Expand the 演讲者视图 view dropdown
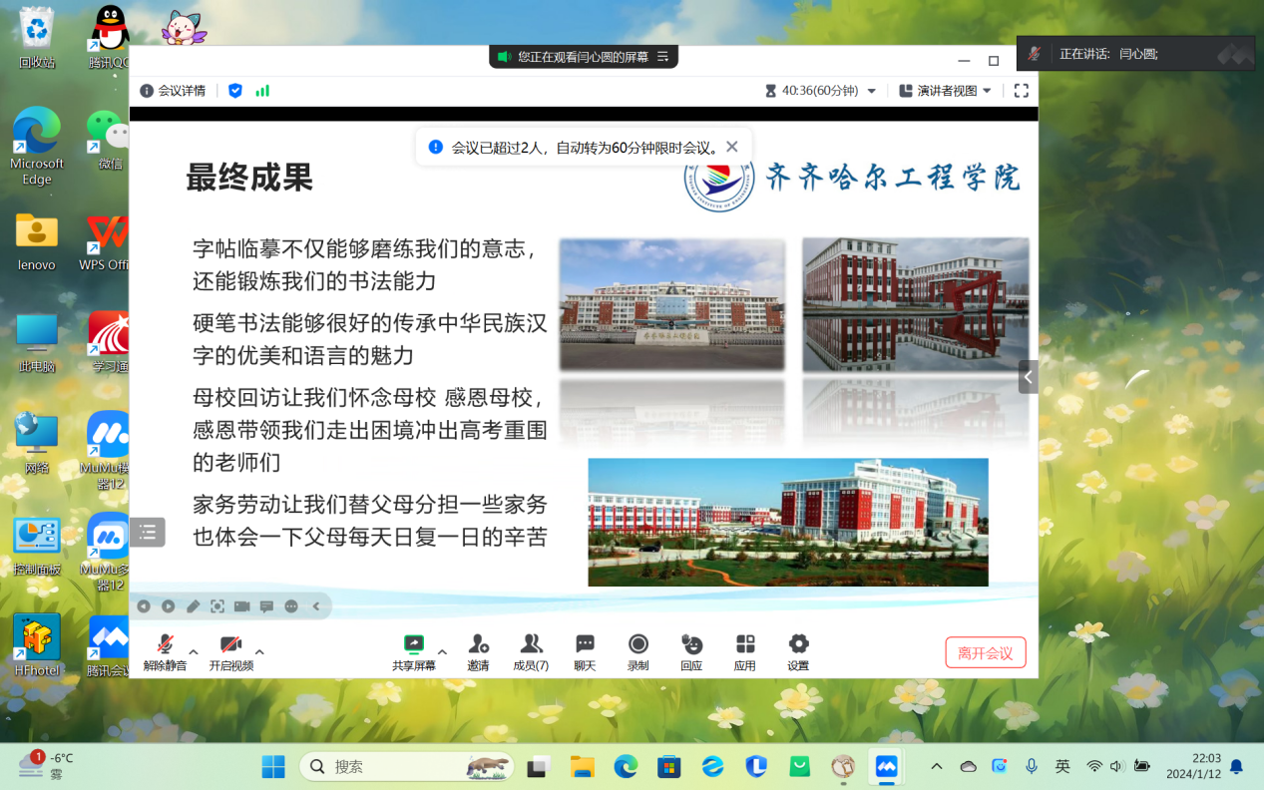 coord(987,91)
